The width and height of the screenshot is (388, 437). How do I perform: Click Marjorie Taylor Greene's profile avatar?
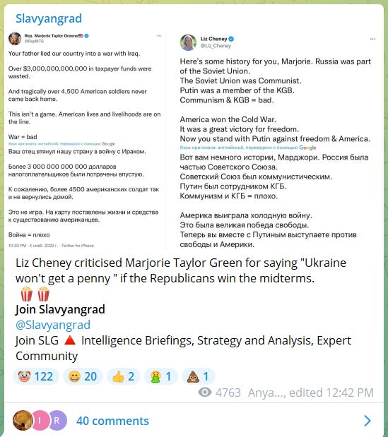coord(15,39)
